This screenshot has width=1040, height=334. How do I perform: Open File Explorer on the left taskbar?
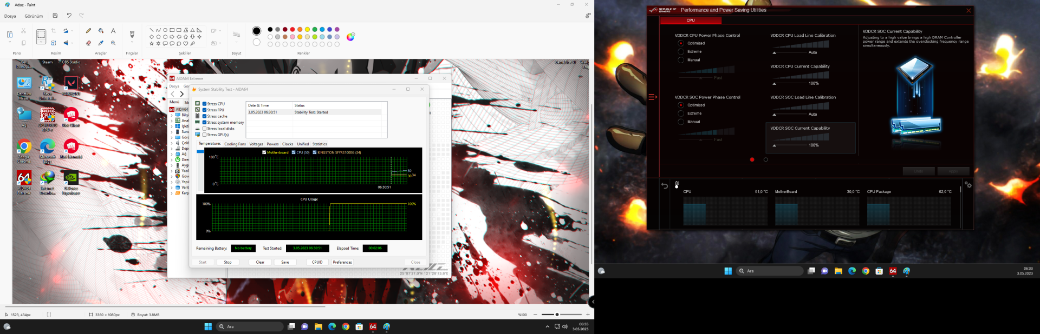pos(318,326)
